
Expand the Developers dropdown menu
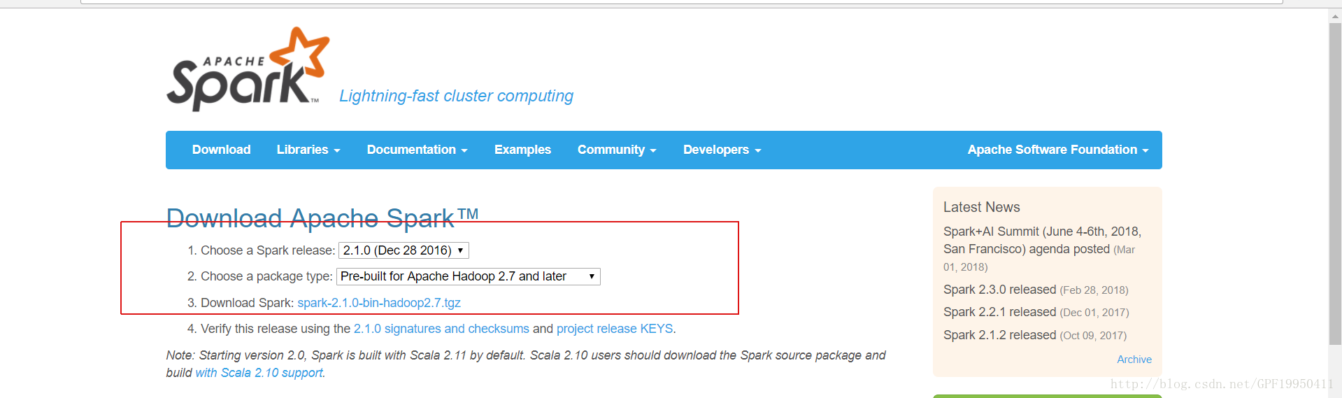(x=721, y=150)
